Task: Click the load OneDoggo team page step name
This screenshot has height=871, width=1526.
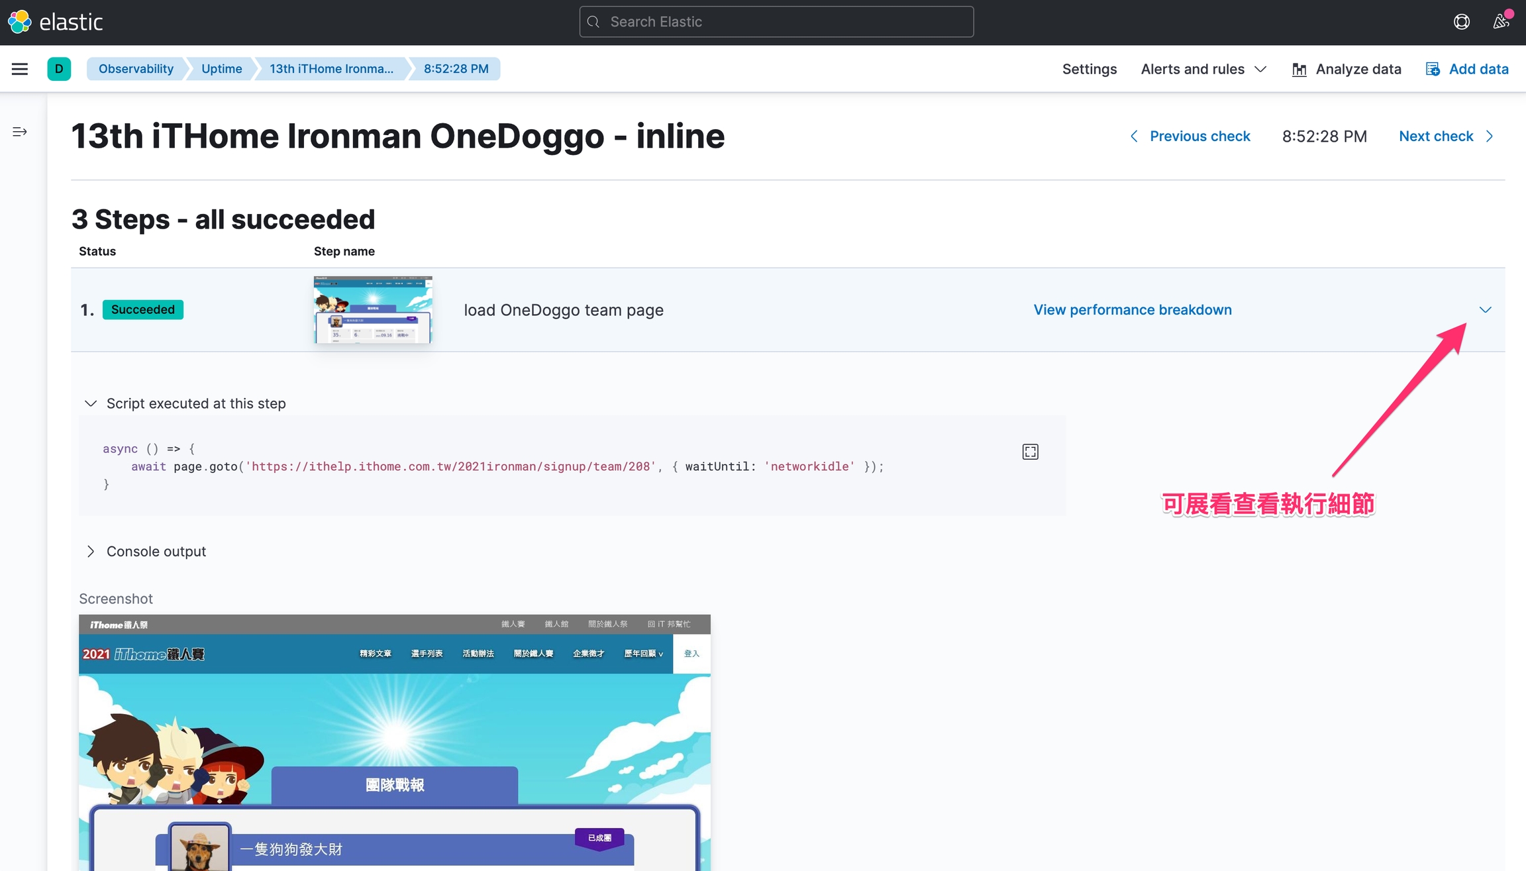Action: tap(564, 311)
